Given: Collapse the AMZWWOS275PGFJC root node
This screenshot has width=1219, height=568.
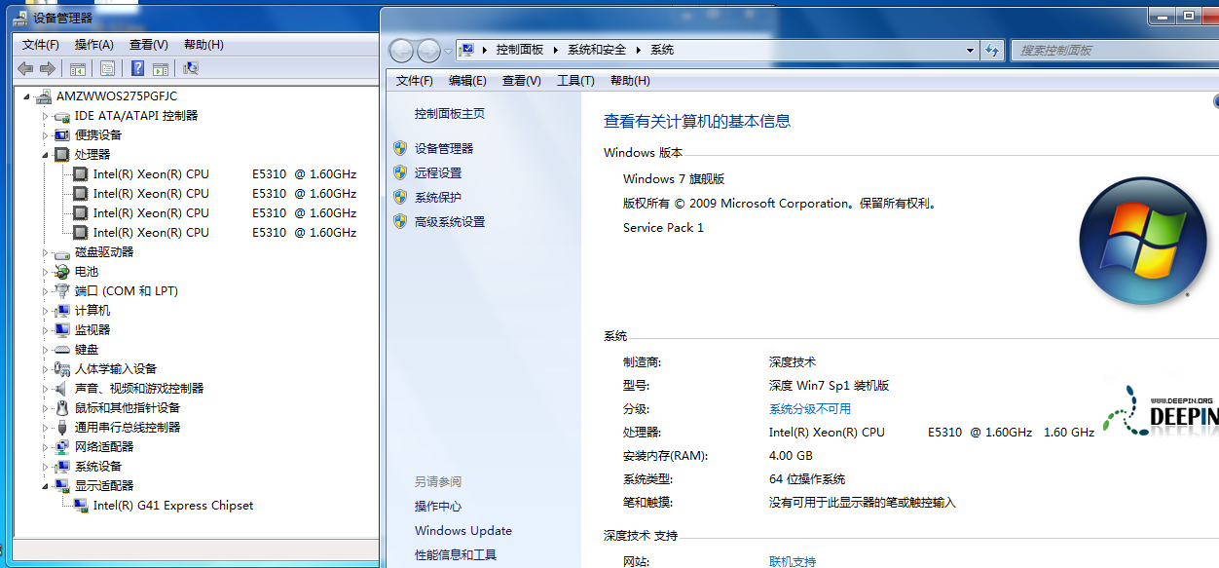Looking at the screenshot, I should point(26,96).
